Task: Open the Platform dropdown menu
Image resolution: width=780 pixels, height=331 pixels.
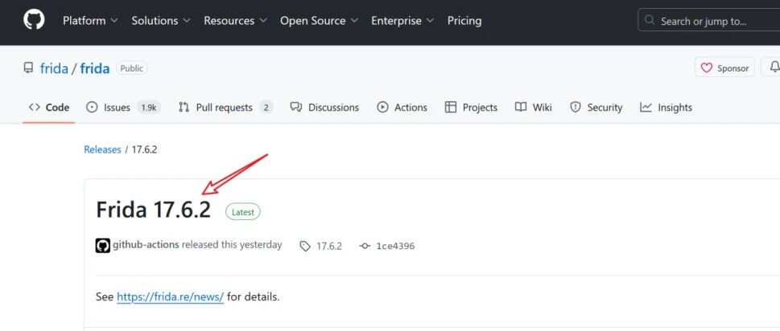Action: point(90,21)
